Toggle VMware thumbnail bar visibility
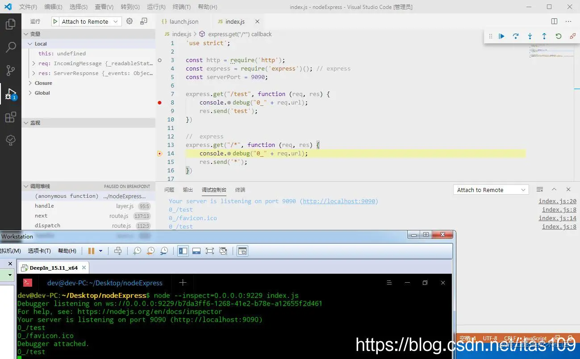 [x=196, y=251]
